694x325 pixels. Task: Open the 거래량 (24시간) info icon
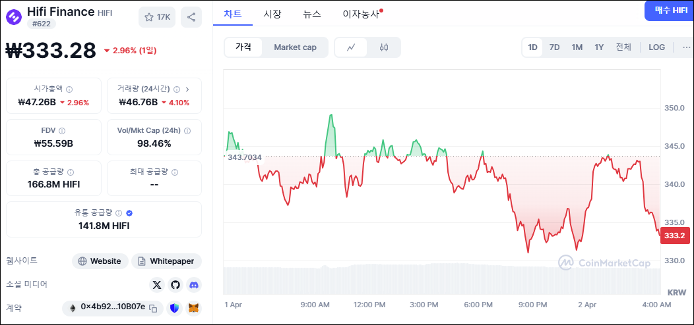pyautogui.click(x=177, y=89)
